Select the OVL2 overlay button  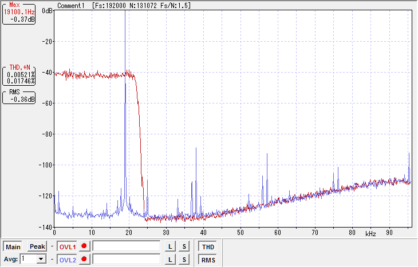(68, 260)
